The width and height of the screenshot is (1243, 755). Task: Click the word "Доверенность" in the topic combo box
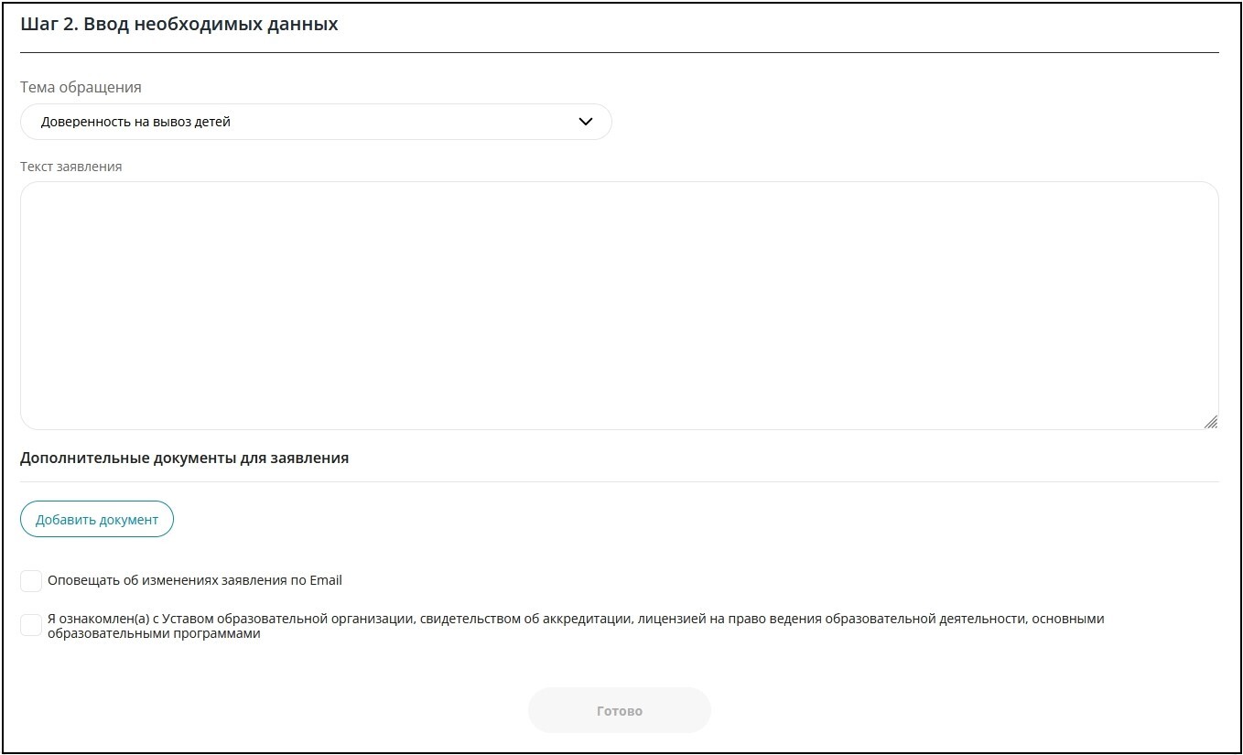point(85,122)
